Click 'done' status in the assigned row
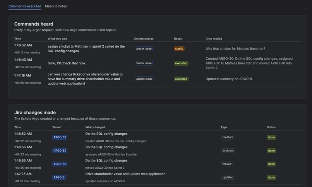Image resolution: width=312 pixels, height=187 pixels. tap(271, 151)
